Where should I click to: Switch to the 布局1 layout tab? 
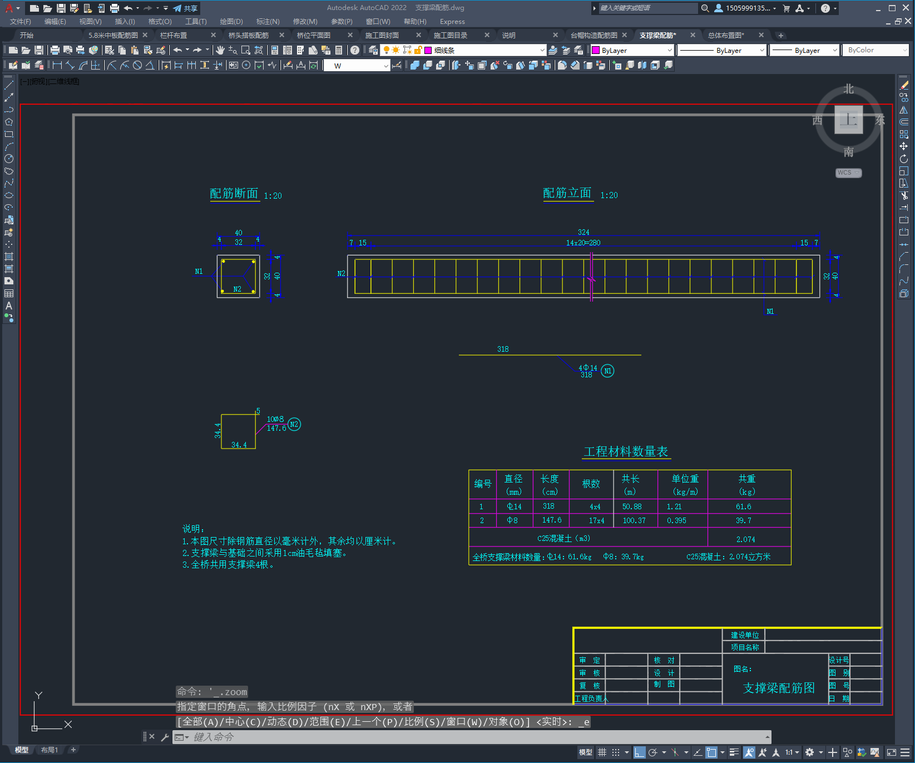(49, 750)
